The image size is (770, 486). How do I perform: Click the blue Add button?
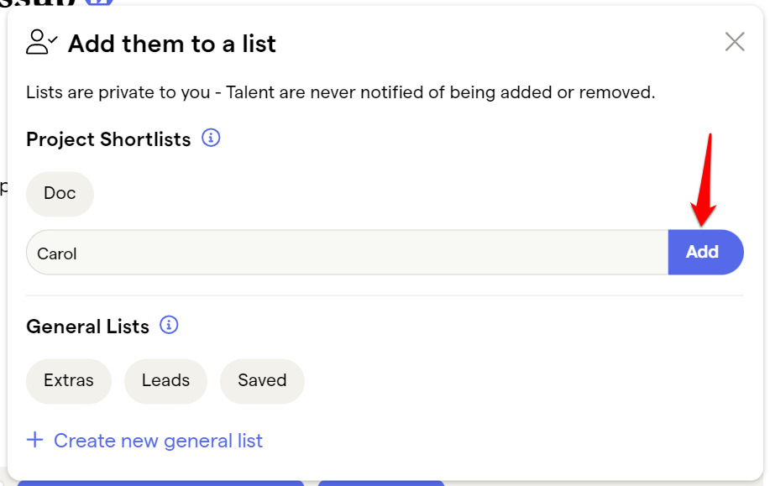coord(705,252)
